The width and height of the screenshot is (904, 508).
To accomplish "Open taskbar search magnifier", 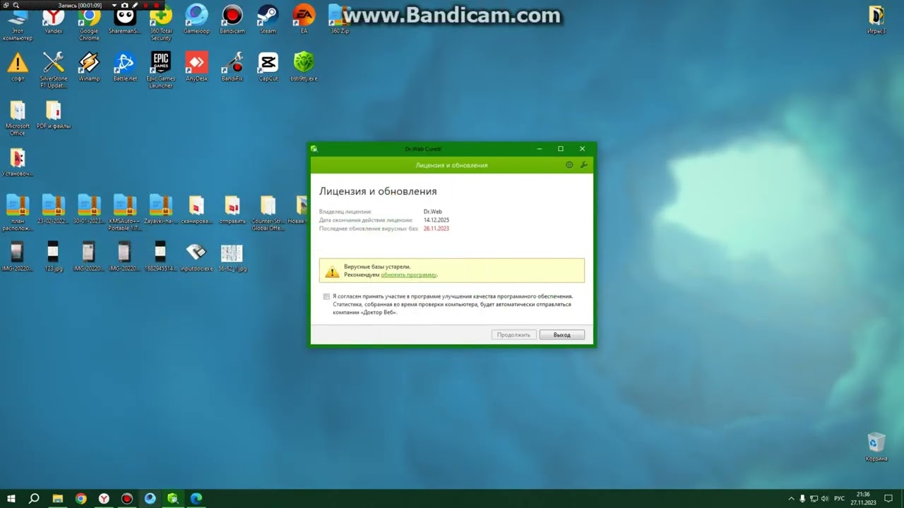I will pyautogui.click(x=34, y=499).
